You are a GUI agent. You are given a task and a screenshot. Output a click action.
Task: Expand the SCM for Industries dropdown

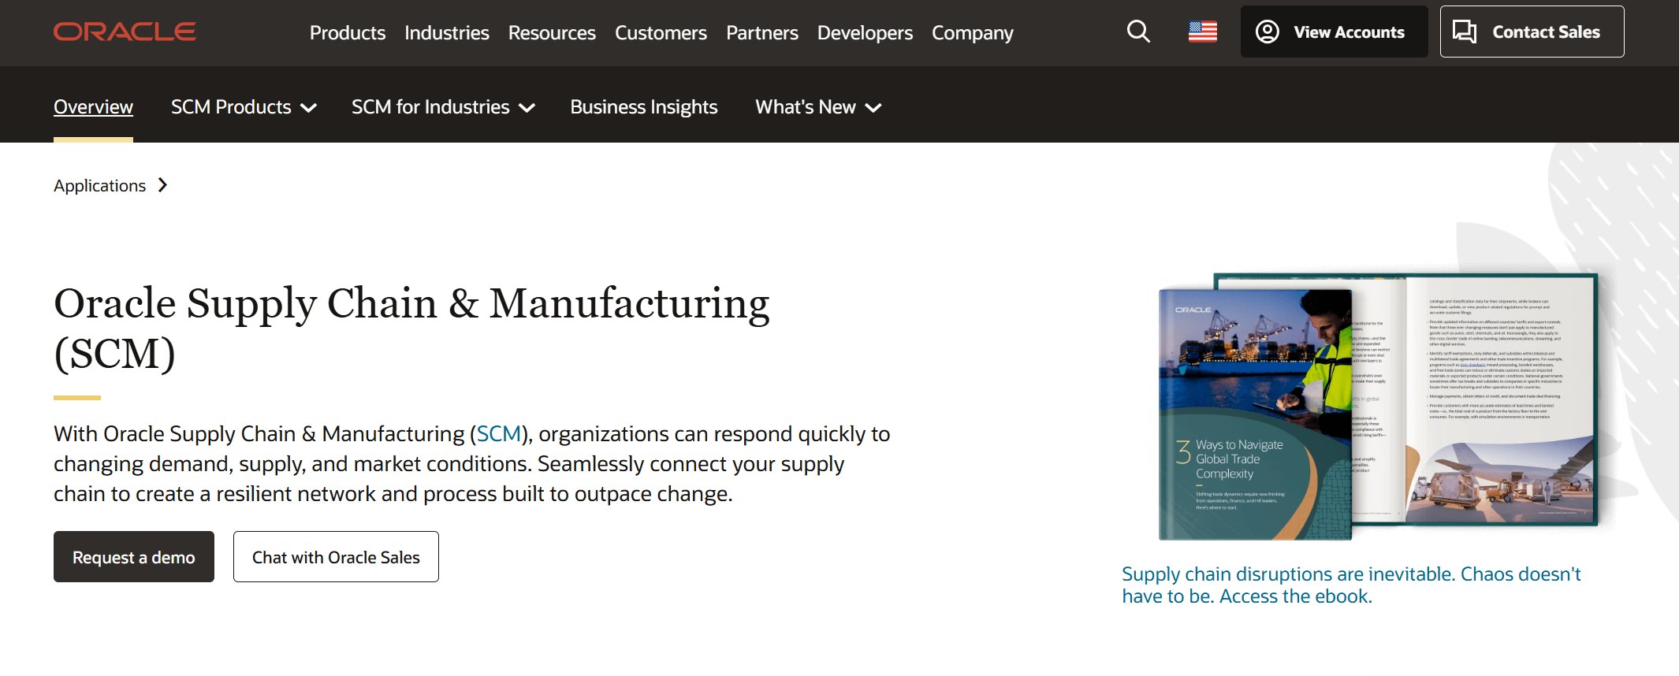tap(443, 107)
